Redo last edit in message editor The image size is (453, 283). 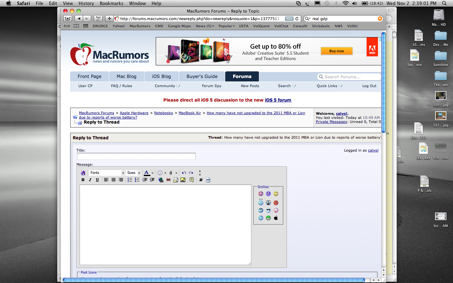coord(191,173)
